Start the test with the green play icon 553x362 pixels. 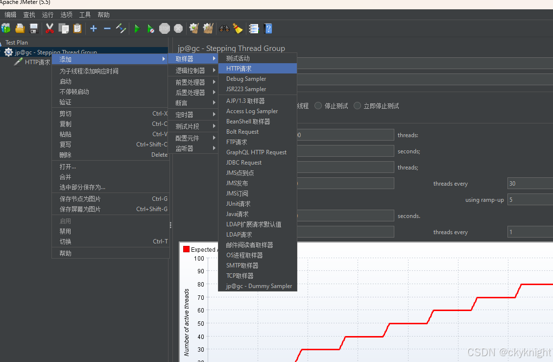[x=137, y=28]
